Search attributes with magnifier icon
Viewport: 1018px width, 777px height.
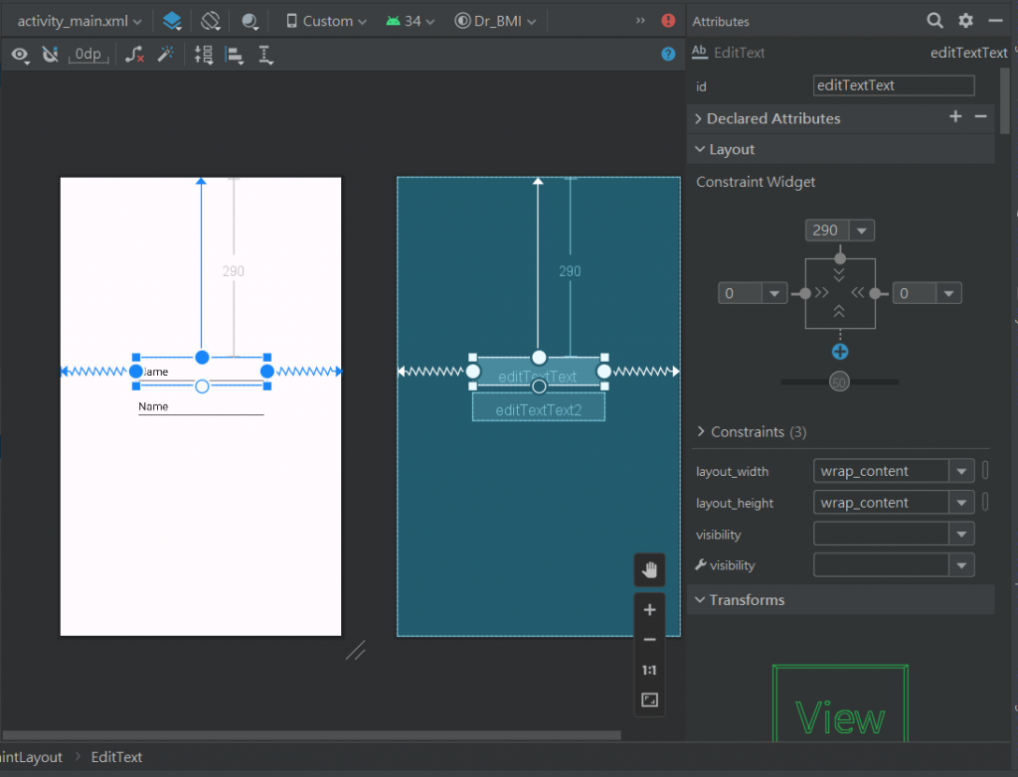click(934, 21)
